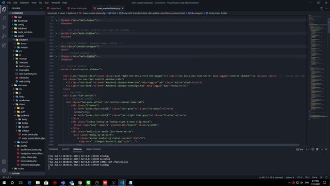Unfold the aside main-sidebar block
Viewport: 330px width, 186px height.
(56, 33)
